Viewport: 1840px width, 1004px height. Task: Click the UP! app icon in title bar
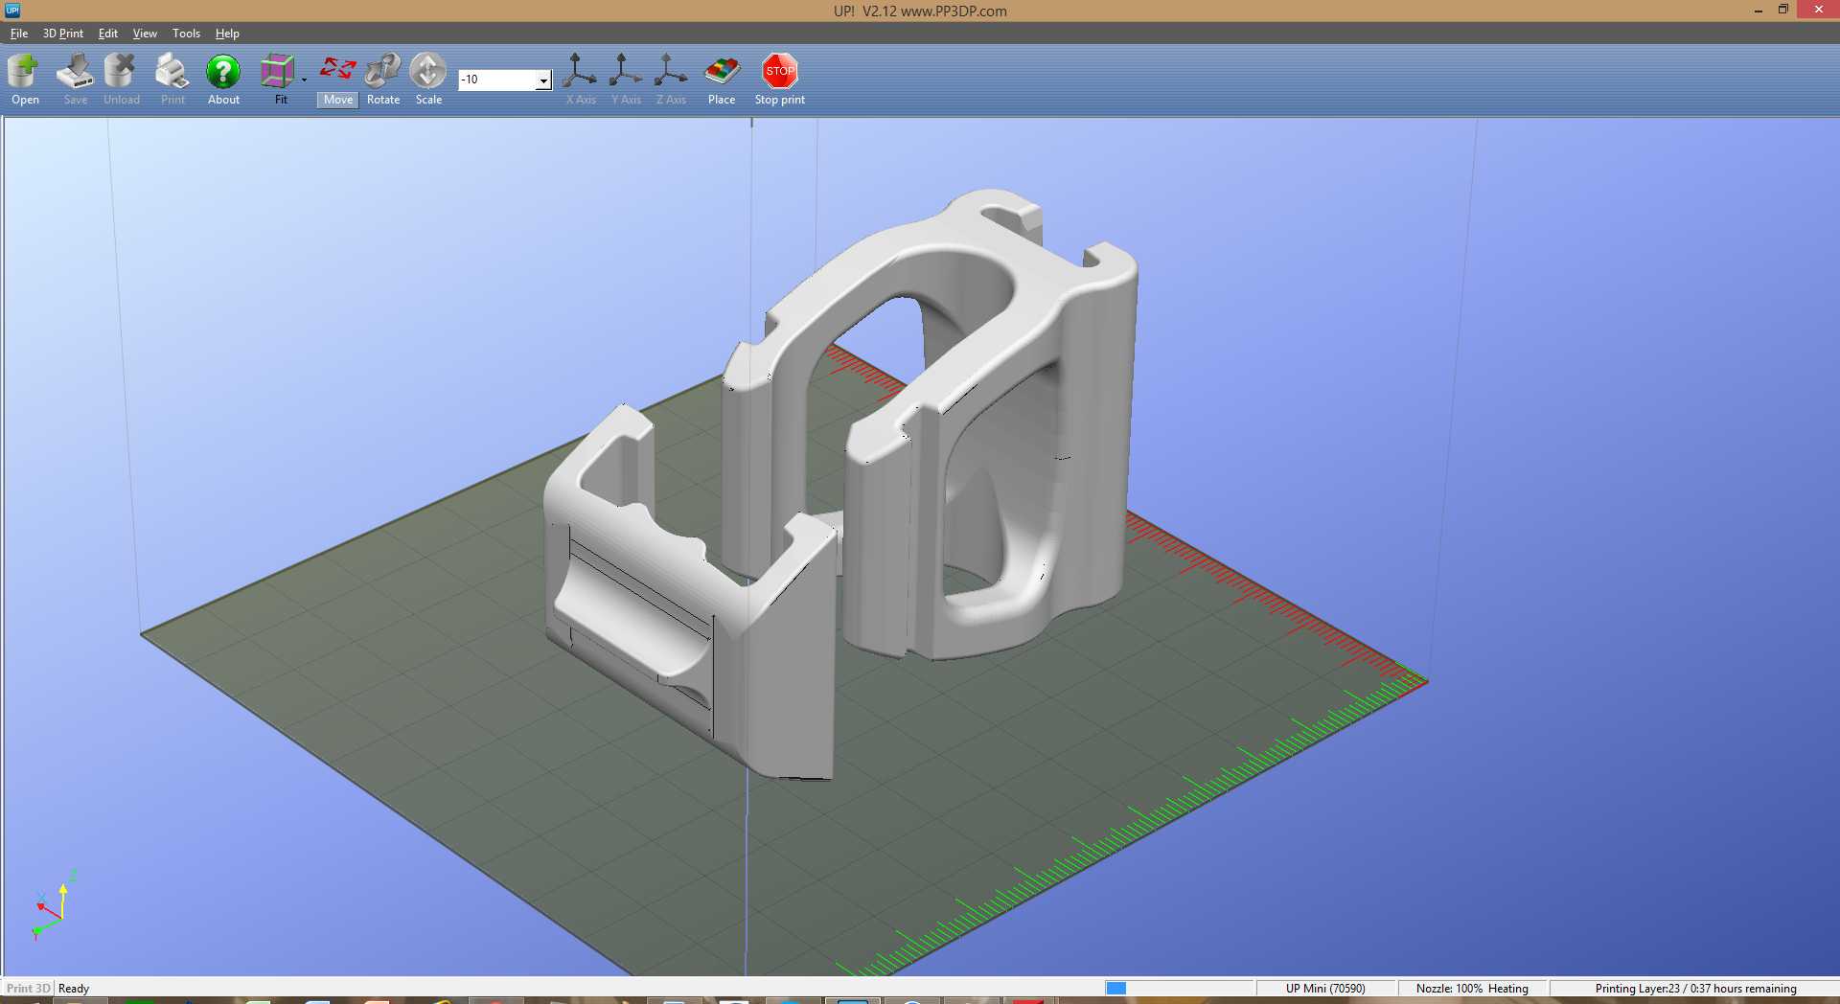pos(12,11)
